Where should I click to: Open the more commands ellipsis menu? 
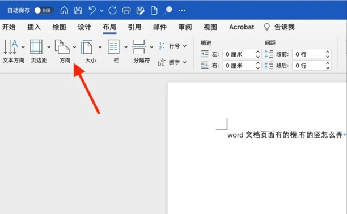[x=182, y=10]
